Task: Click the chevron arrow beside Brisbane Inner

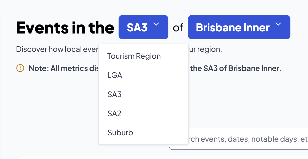Action: click(278, 24)
